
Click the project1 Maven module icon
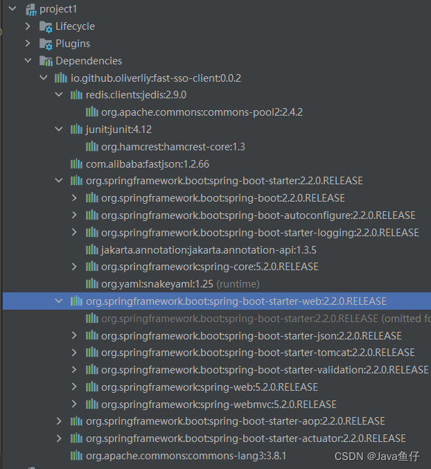click(x=30, y=9)
